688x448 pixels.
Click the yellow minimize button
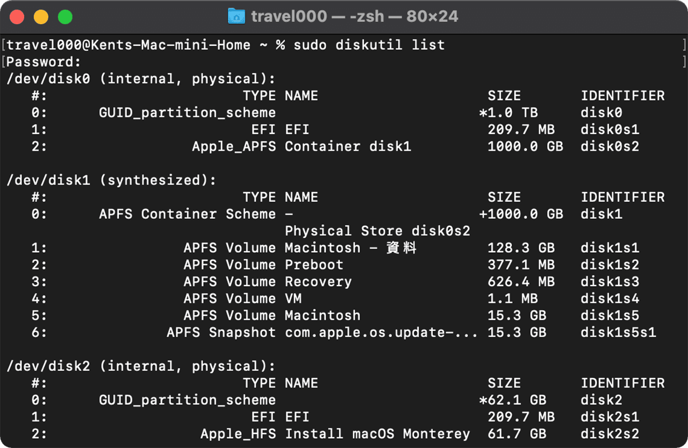pyautogui.click(x=40, y=17)
